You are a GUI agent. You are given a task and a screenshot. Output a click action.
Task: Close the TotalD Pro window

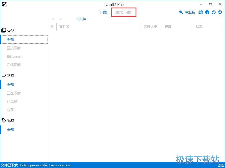220,4
